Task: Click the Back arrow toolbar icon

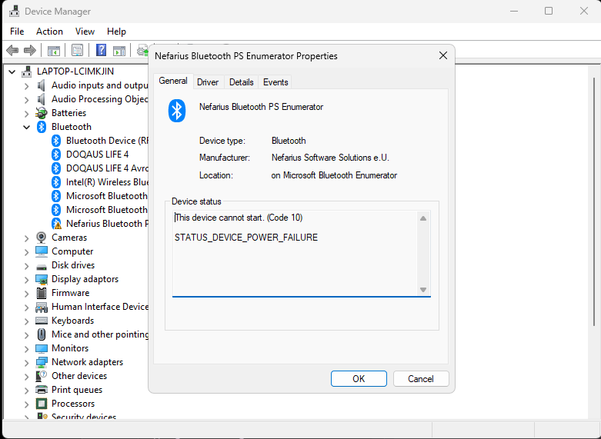Action: tap(12, 50)
